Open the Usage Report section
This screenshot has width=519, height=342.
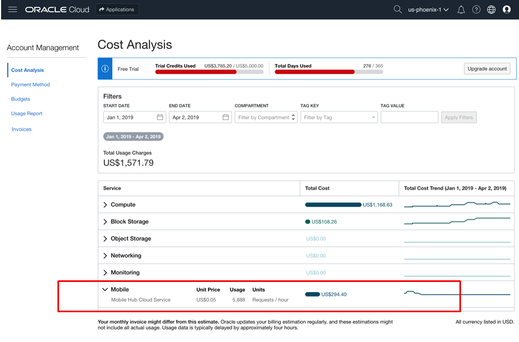tap(27, 114)
